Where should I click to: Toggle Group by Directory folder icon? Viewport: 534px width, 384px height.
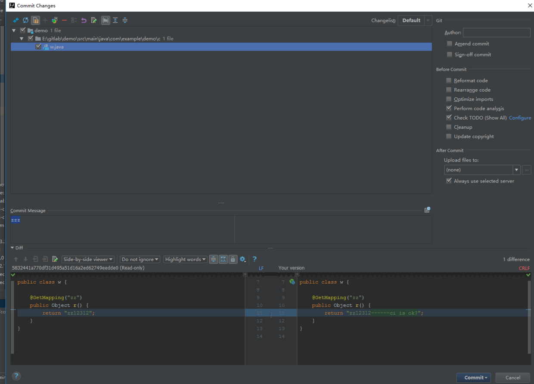[106, 20]
